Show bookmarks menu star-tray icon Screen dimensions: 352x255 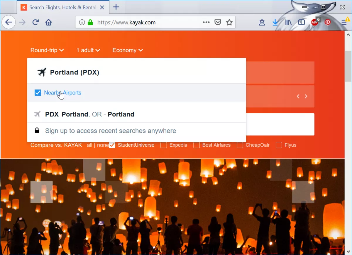(262, 22)
